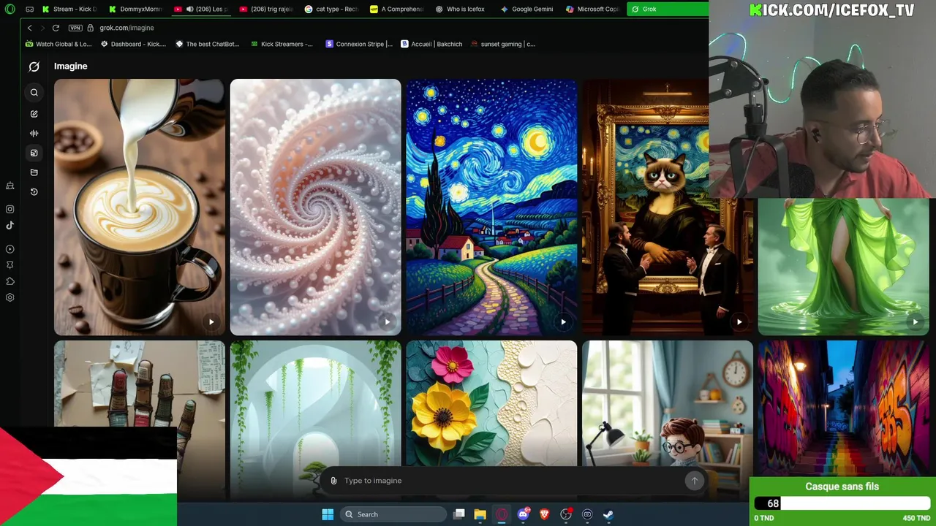Play the green dress video
The height and width of the screenshot is (526, 936).
(915, 321)
